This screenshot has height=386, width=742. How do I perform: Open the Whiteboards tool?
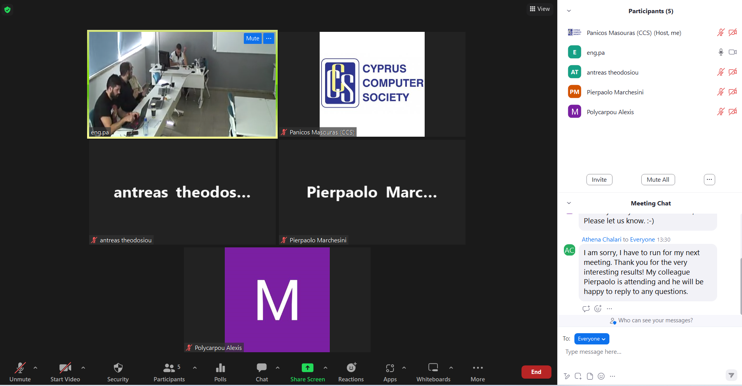click(x=433, y=372)
